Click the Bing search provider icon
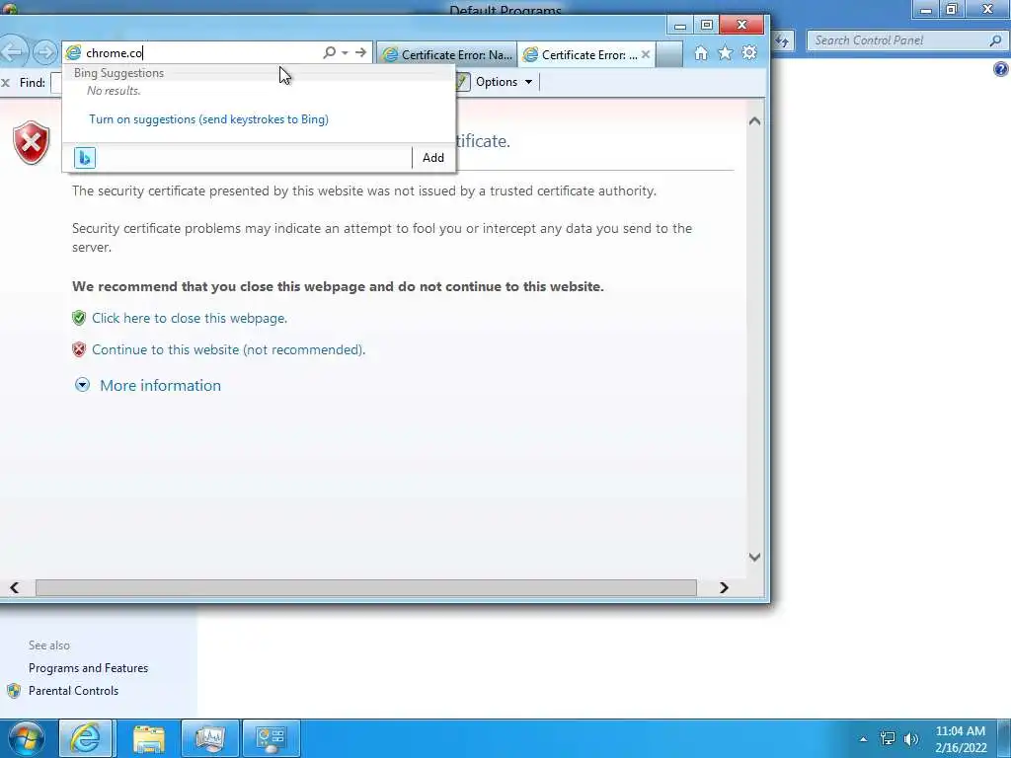 [85, 158]
